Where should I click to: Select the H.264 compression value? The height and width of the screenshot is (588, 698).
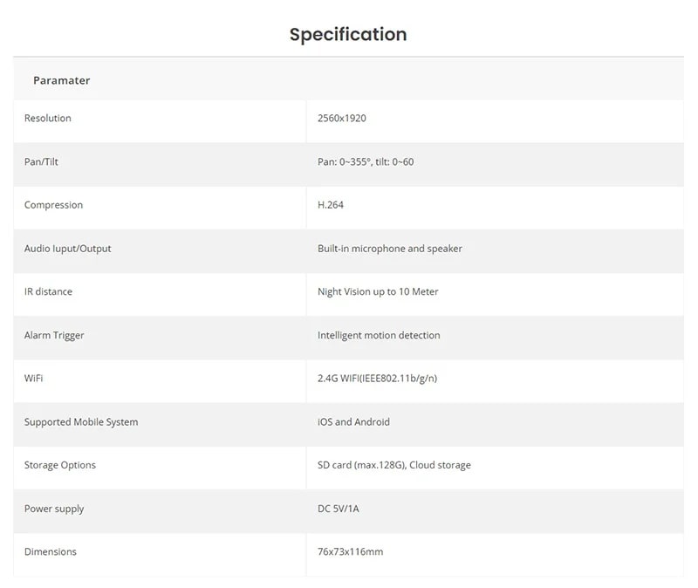tap(332, 205)
